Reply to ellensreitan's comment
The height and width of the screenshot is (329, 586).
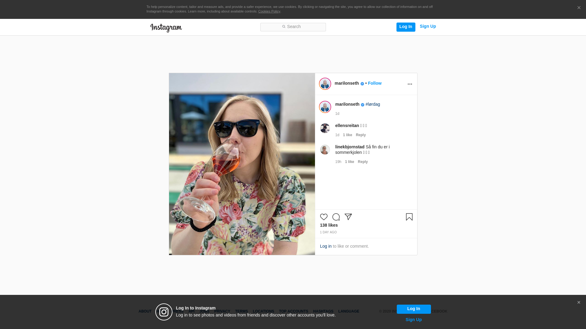(x=360, y=135)
